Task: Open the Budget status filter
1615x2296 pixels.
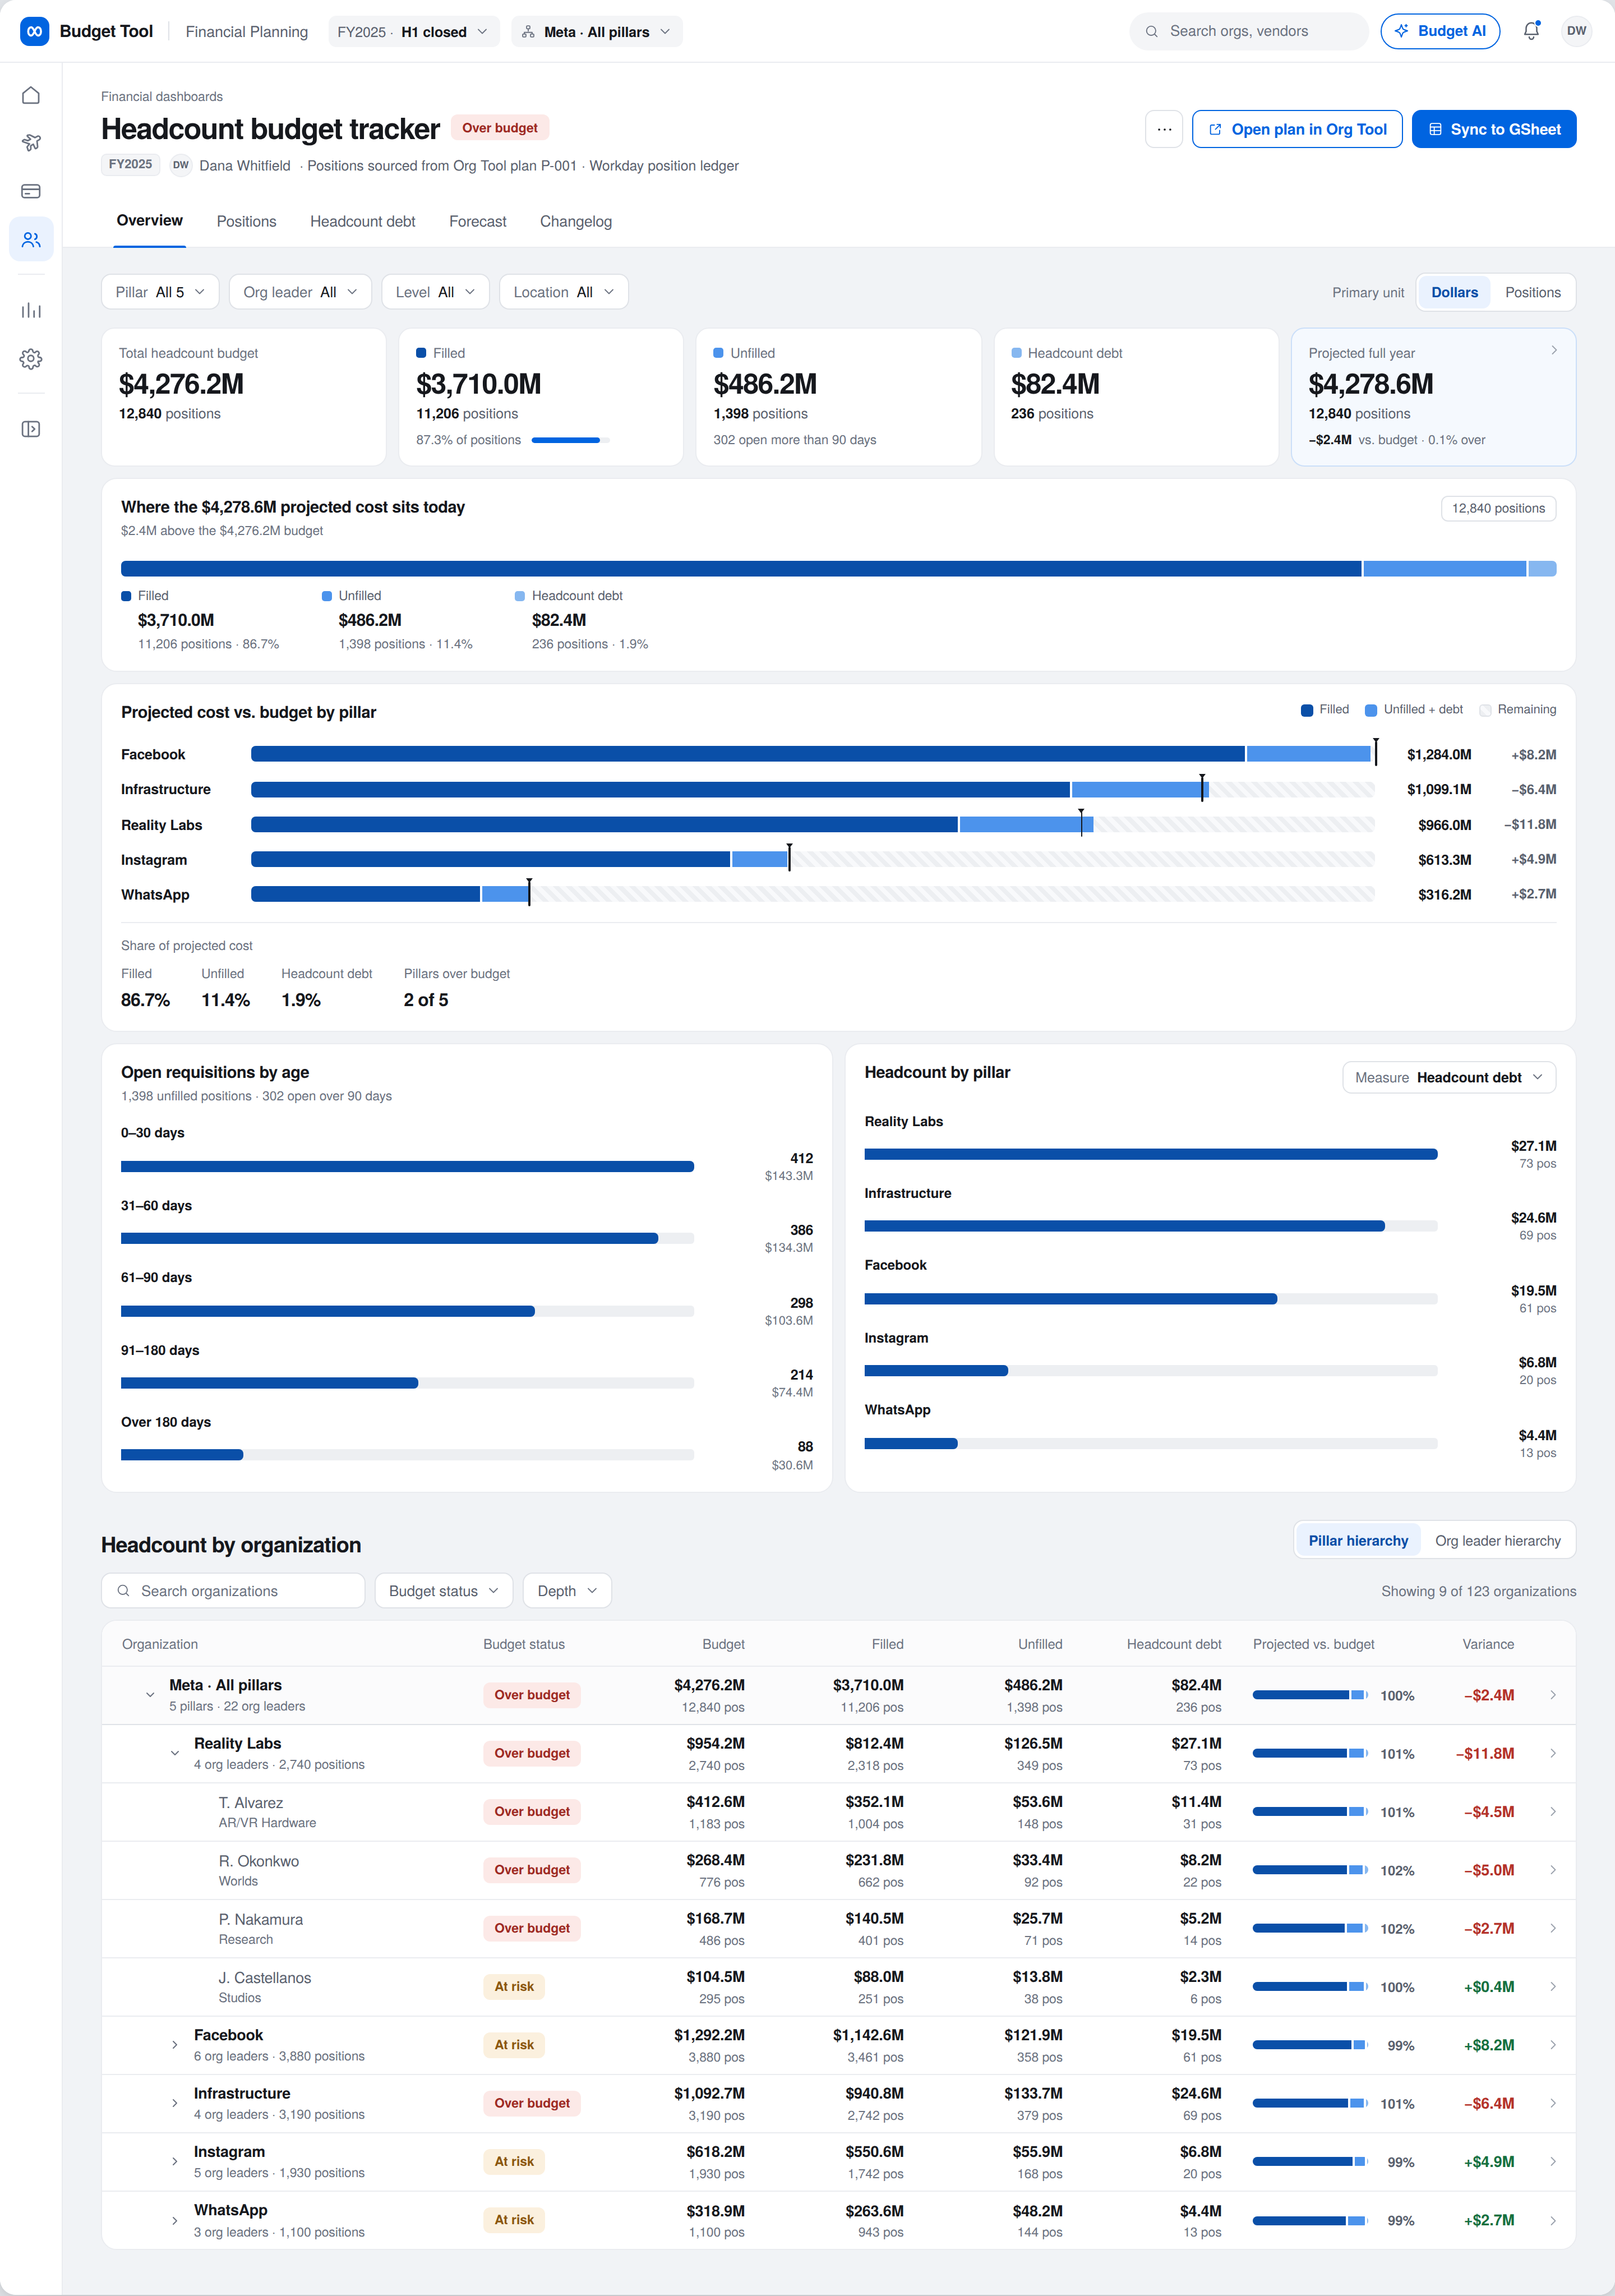Action: tap(443, 1590)
